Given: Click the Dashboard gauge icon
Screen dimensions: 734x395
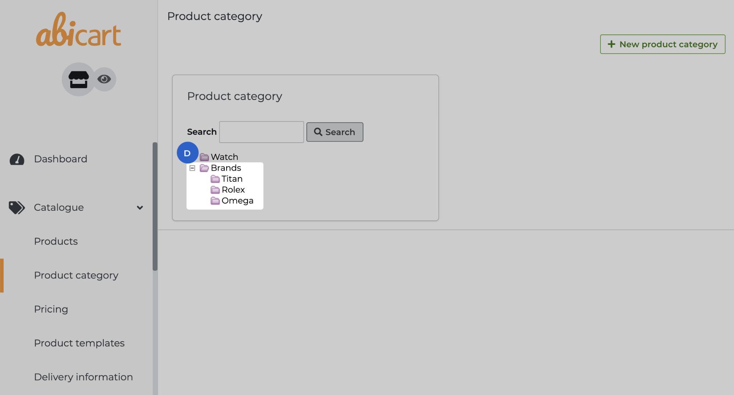Looking at the screenshot, I should tap(17, 159).
